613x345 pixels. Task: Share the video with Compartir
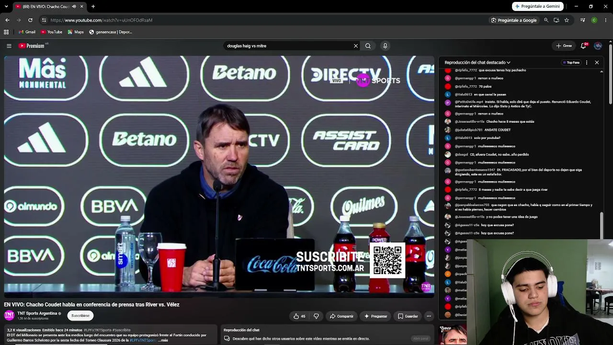(341, 316)
